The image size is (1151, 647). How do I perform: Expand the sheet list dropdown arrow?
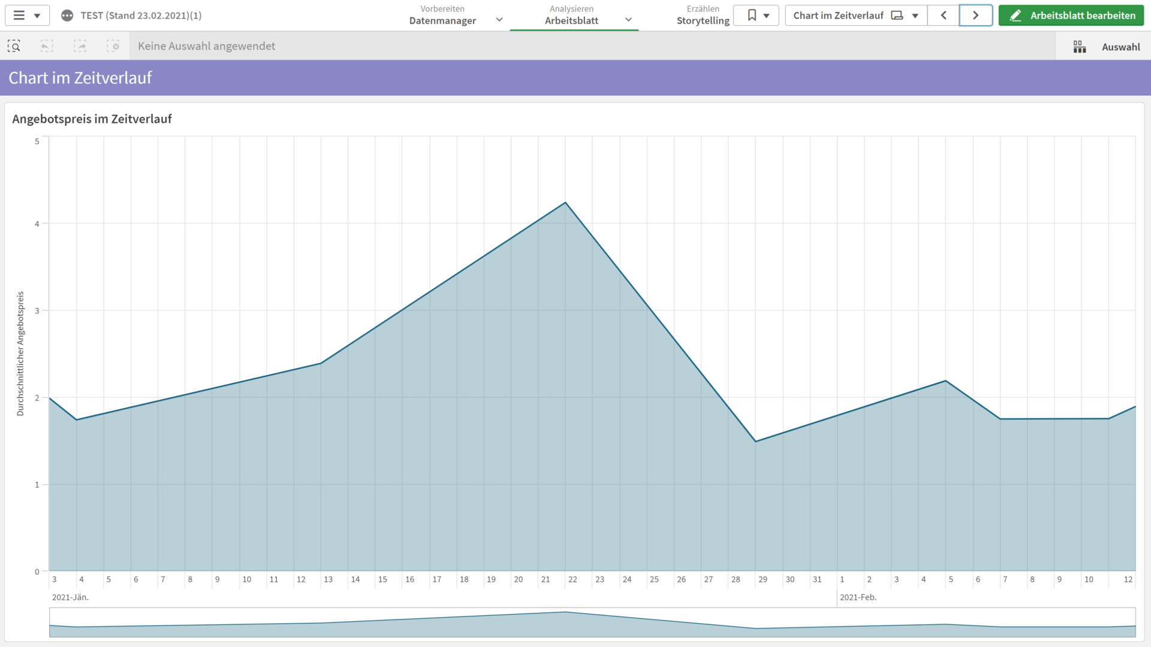(915, 16)
